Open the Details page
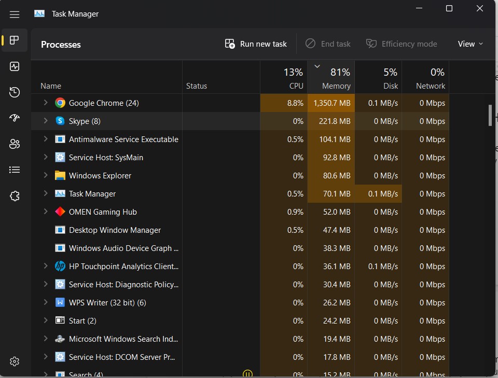Screen dimensions: 498x378 14,170
